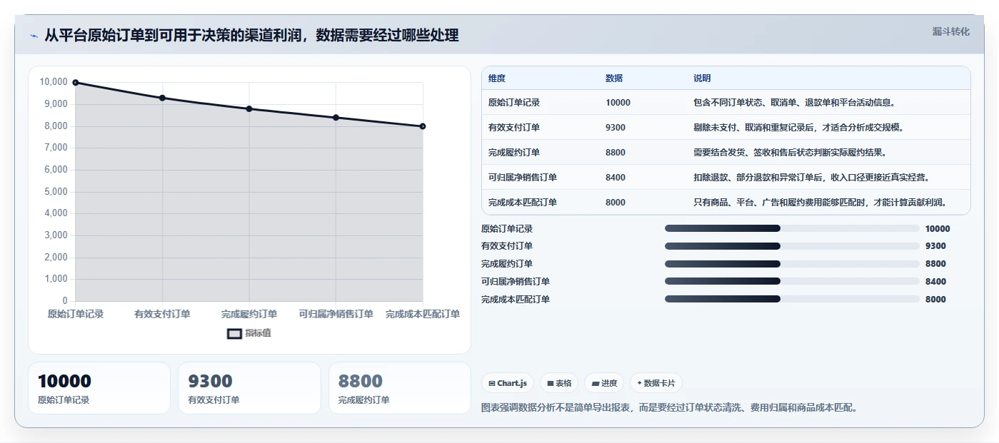Viewport: 999px width, 443px height.
Task: Click y-axis label 5,000
Action: pyautogui.click(x=56, y=191)
